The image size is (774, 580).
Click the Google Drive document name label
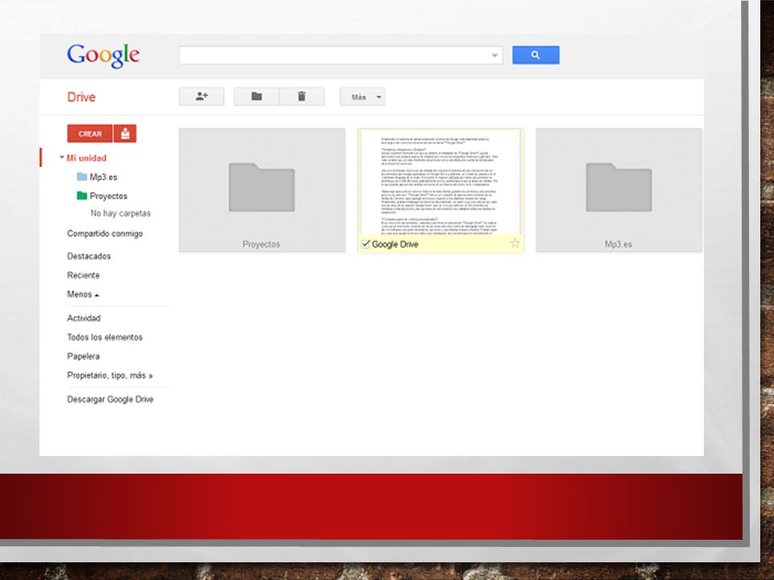pos(395,244)
